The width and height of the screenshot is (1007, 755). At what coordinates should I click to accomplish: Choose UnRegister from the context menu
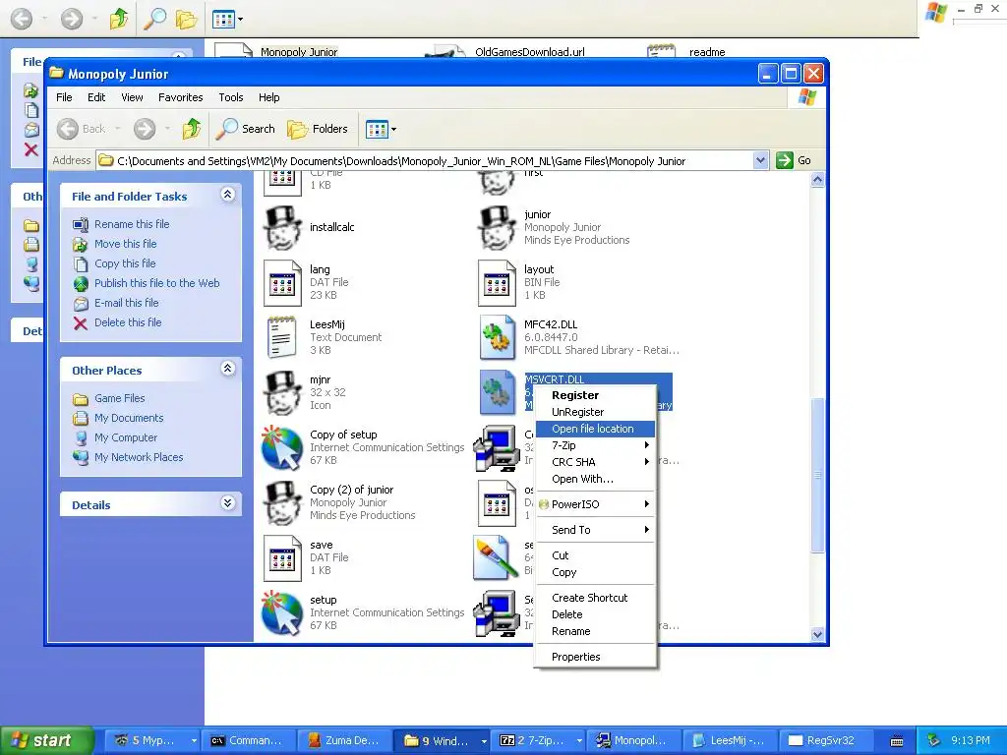click(x=595, y=412)
